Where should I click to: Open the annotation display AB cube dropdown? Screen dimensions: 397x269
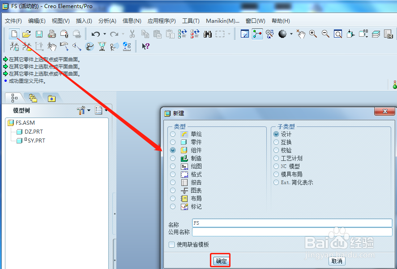tap(363, 34)
